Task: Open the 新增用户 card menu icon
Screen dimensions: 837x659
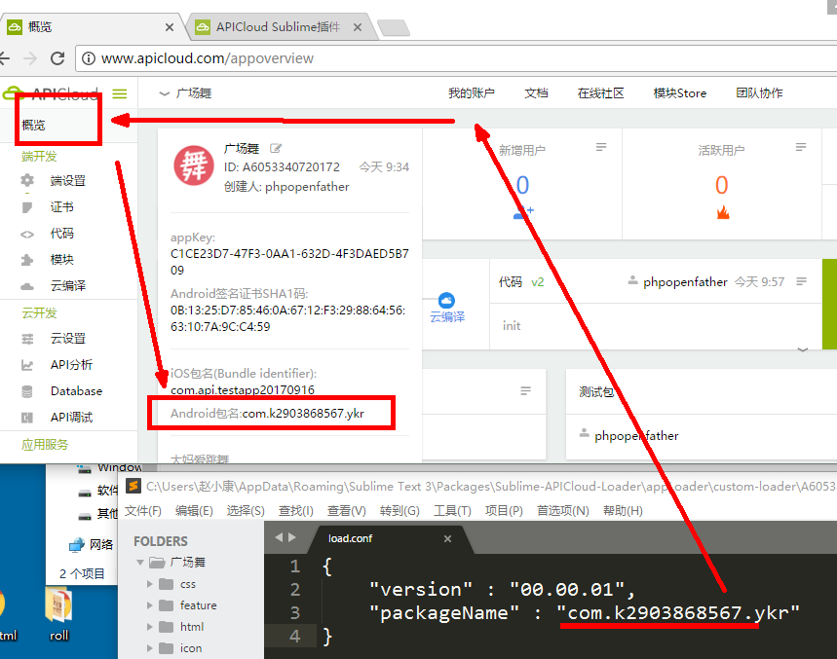Action: [x=601, y=147]
